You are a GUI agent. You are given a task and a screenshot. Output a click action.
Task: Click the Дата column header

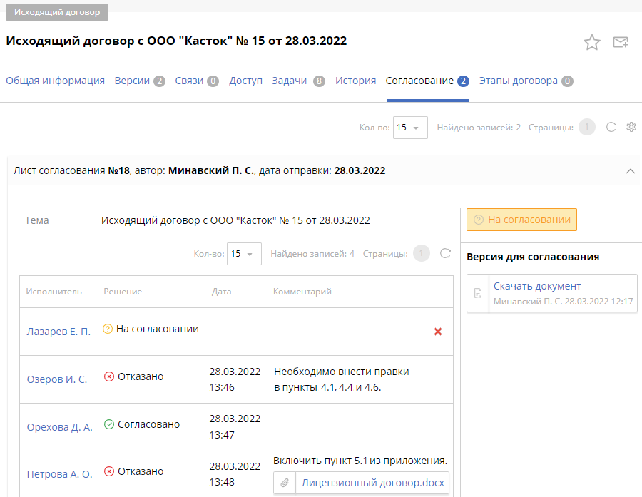click(x=221, y=292)
